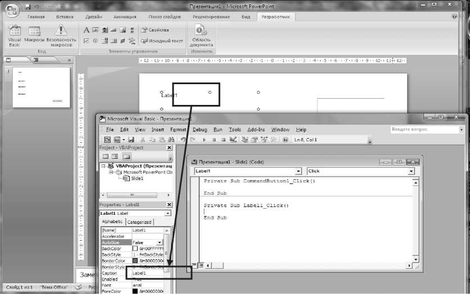Open Область документа panel
The height and width of the screenshot is (294, 470).
201,36
